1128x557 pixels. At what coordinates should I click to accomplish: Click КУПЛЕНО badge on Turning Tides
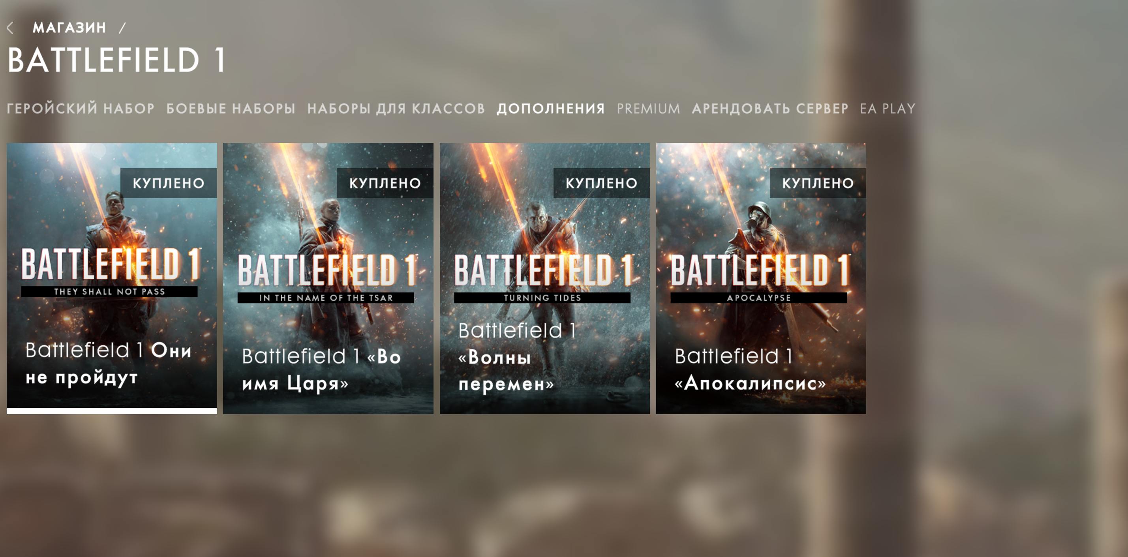(602, 183)
